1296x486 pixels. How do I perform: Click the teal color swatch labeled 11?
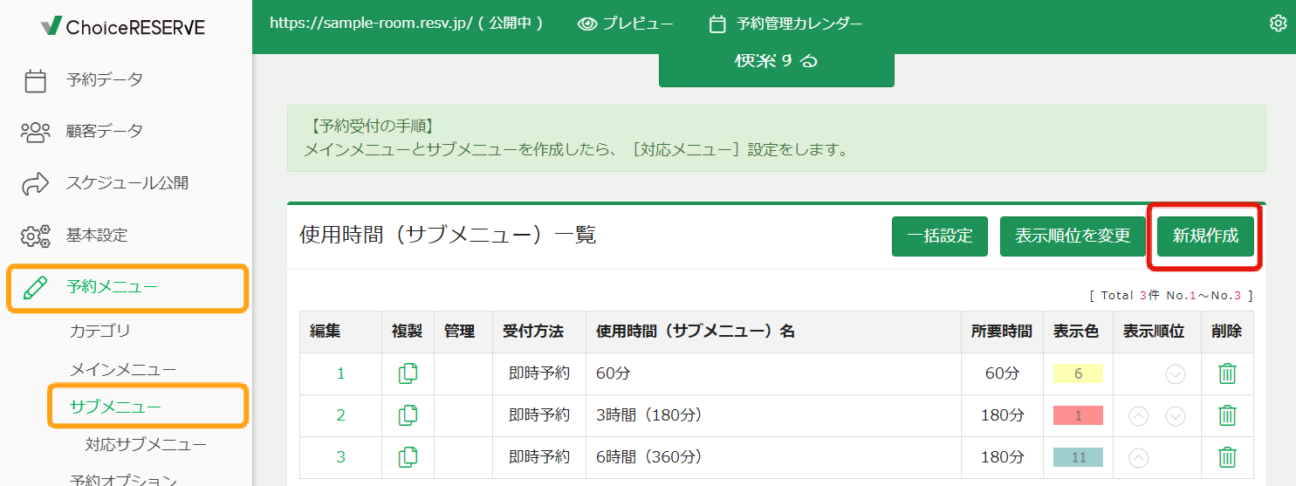pyautogui.click(x=1078, y=457)
